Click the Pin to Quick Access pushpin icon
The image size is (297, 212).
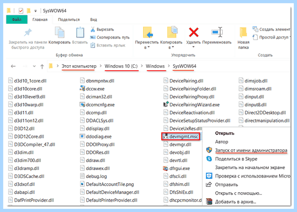coord(28,32)
